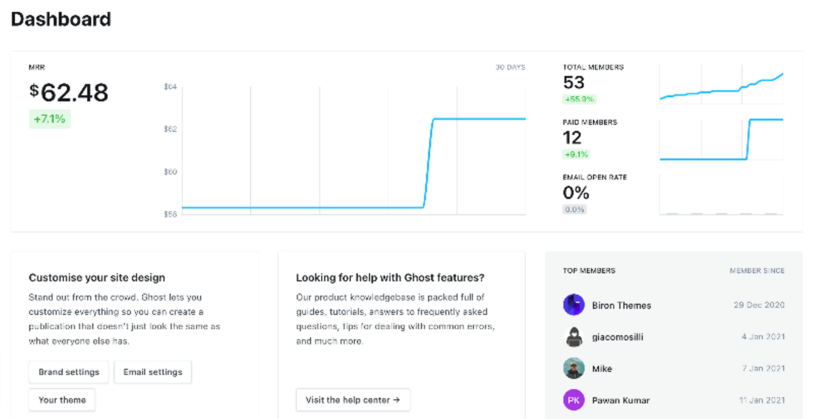Click the email open rate sparkline chart
The width and height of the screenshot is (814, 419).
tap(721, 194)
